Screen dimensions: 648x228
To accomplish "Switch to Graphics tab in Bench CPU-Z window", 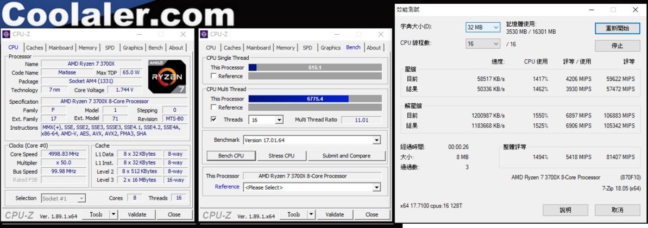I will (331, 48).
